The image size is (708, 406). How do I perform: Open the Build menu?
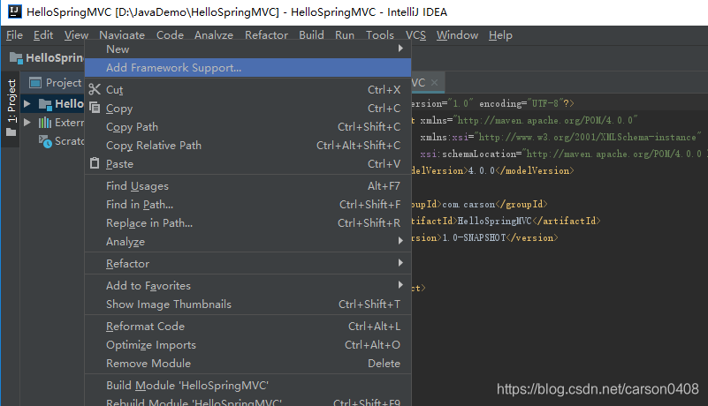click(x=311, y=34)
